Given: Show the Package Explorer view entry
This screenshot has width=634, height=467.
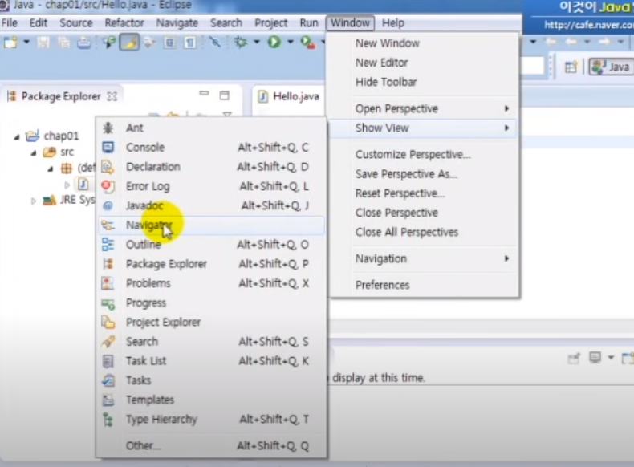Looking at the screenshot, I should coord(211,264).
